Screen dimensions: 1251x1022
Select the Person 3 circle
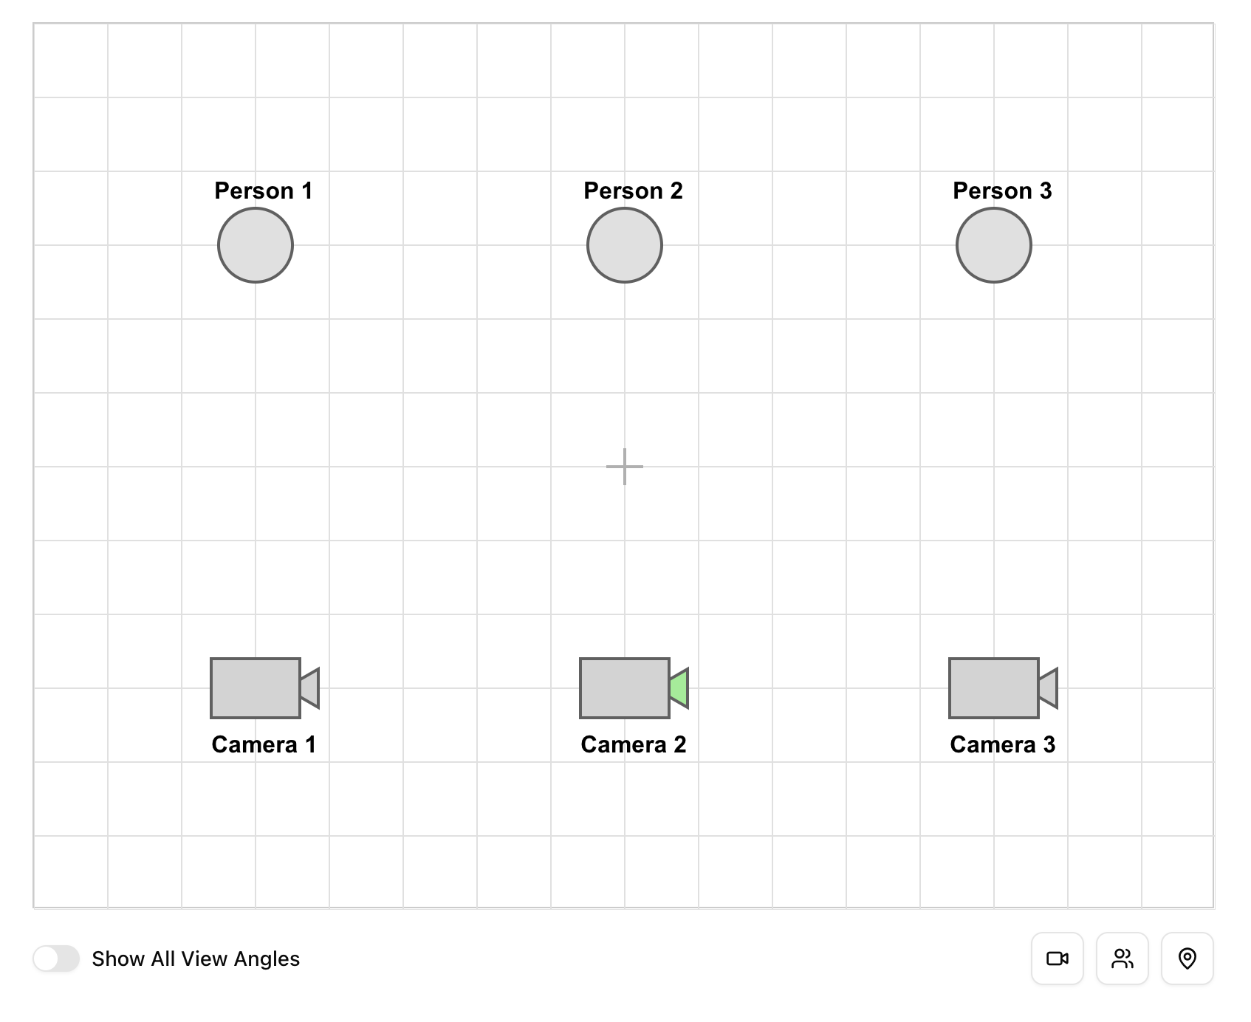994,245
